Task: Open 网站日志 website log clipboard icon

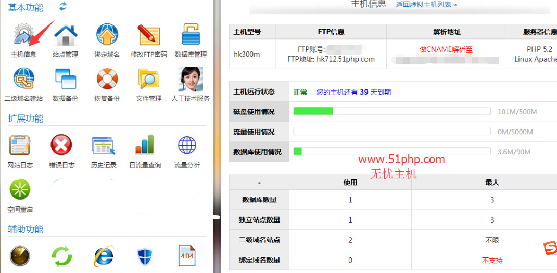Action: click(x=20, y=145)
